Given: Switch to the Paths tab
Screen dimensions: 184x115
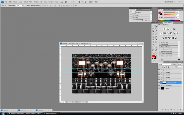Looking at the screenshot, I should tap(174, 62).
